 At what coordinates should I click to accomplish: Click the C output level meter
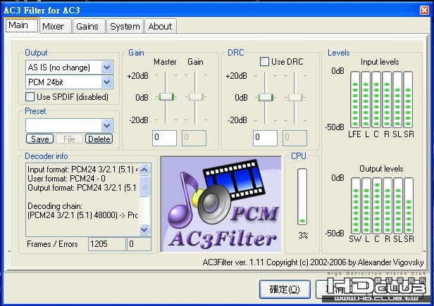[x=377, y=205]
